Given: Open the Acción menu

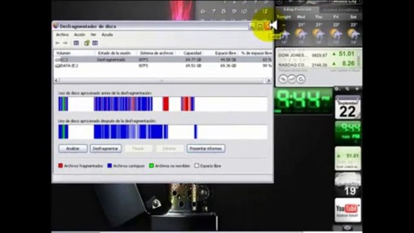Looking at the screenshot, I should (80, 34).
